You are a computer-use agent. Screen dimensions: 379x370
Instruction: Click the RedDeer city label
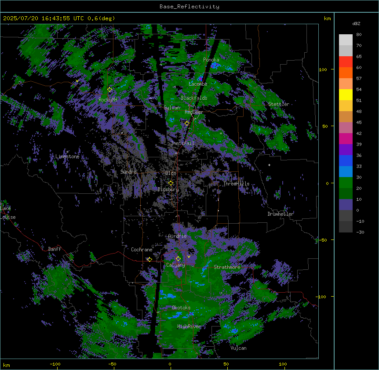[193, 112]
